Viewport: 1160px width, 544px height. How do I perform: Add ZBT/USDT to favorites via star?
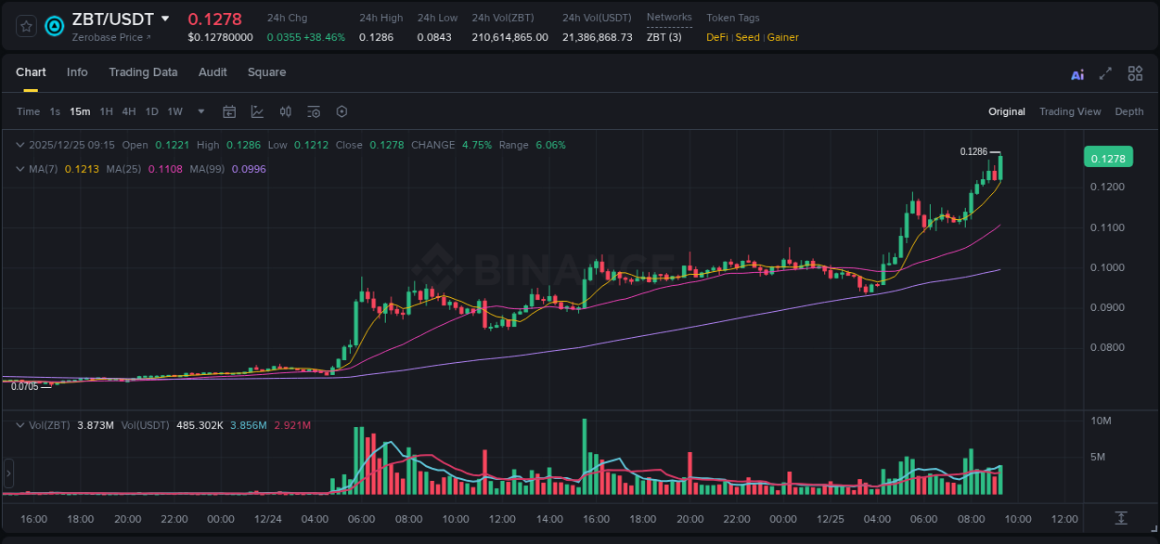click(25, 26)
